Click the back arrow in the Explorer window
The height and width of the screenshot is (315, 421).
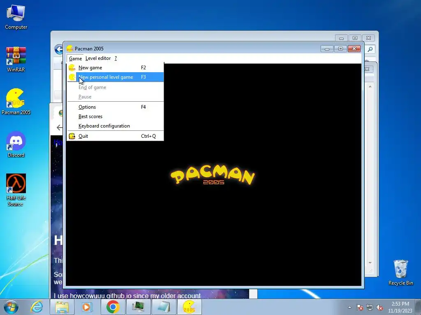[x=58, y=49]
